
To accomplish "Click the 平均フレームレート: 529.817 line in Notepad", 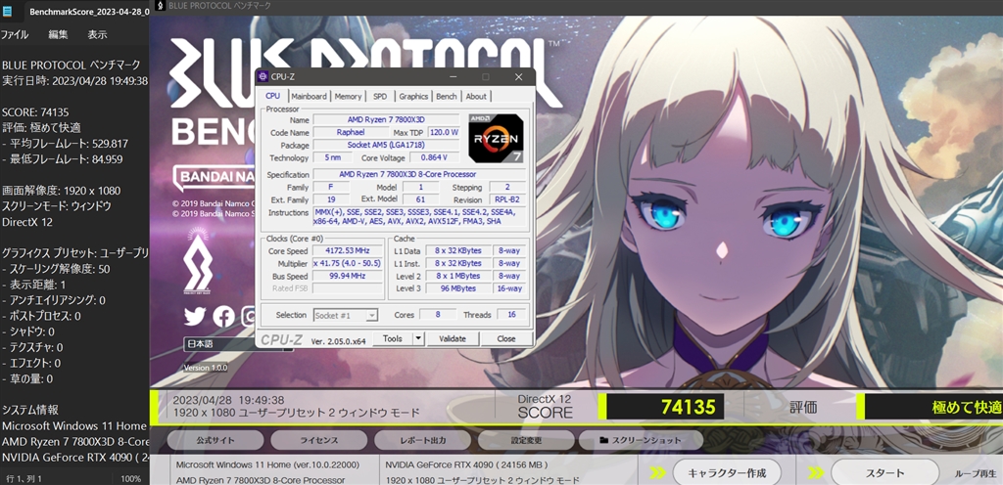I will point(65,144).
